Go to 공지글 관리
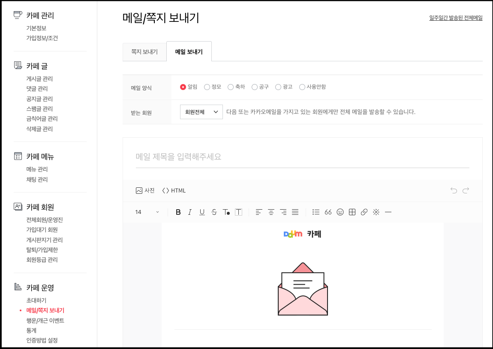The image size is (493, 349). (39, 99)
